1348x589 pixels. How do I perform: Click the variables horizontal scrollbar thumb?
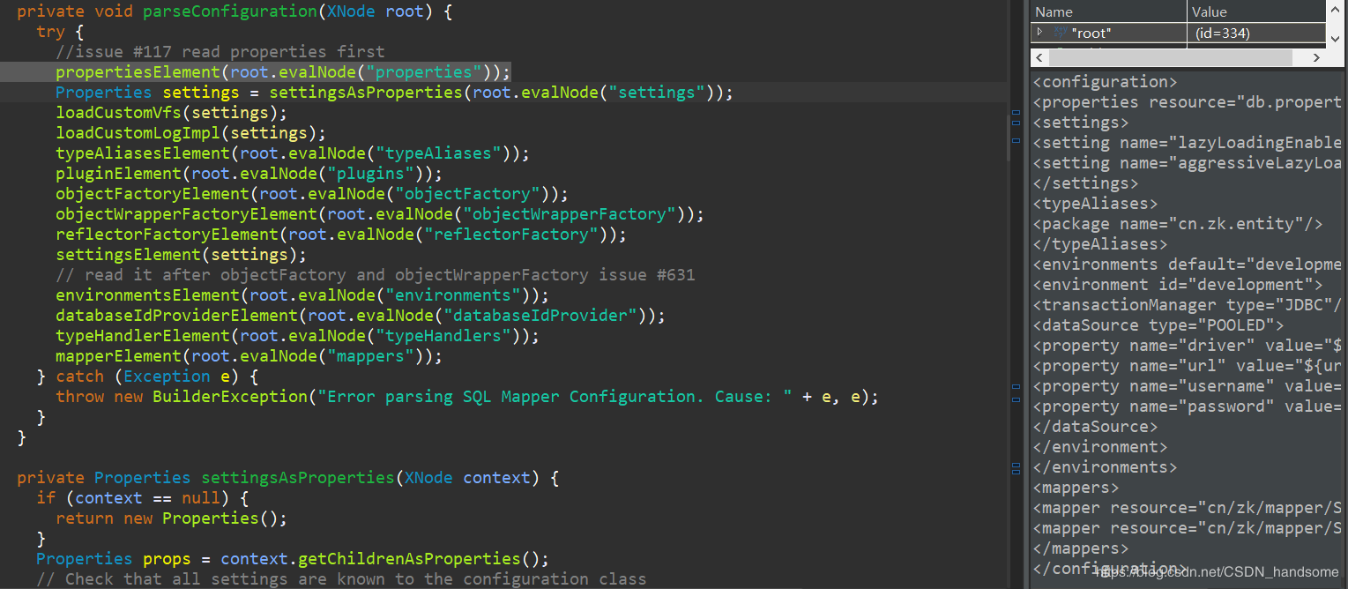click(x=1171, y=57)
